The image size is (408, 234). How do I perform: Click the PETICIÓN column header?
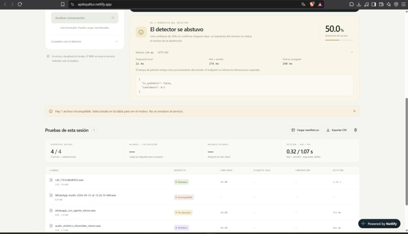click(x=338, y=170)
